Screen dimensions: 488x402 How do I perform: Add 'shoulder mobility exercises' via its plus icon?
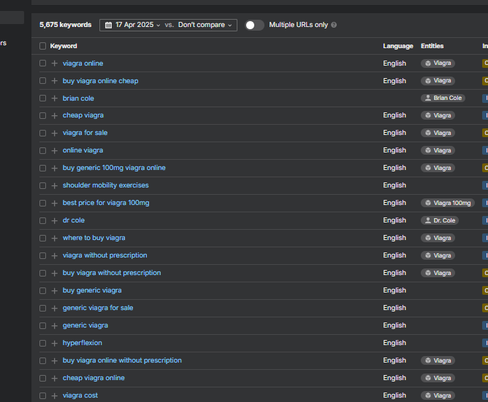coord(54,186)
